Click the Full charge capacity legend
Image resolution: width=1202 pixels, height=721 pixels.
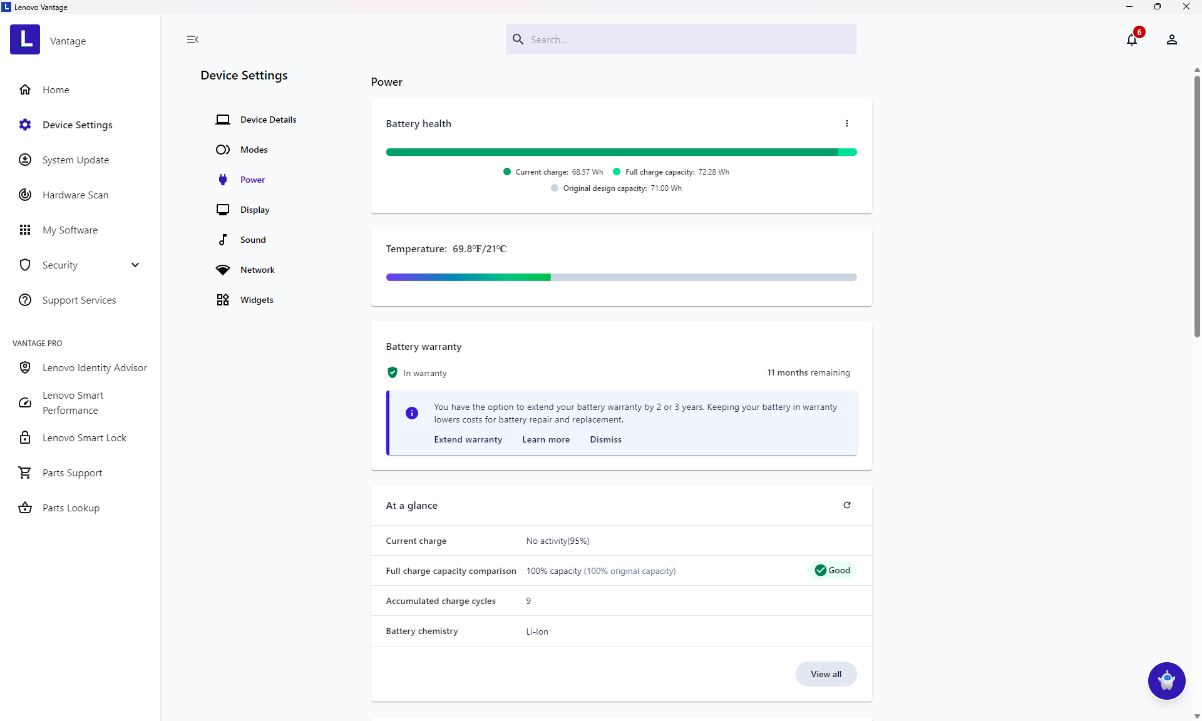click(x=671, y=172)
